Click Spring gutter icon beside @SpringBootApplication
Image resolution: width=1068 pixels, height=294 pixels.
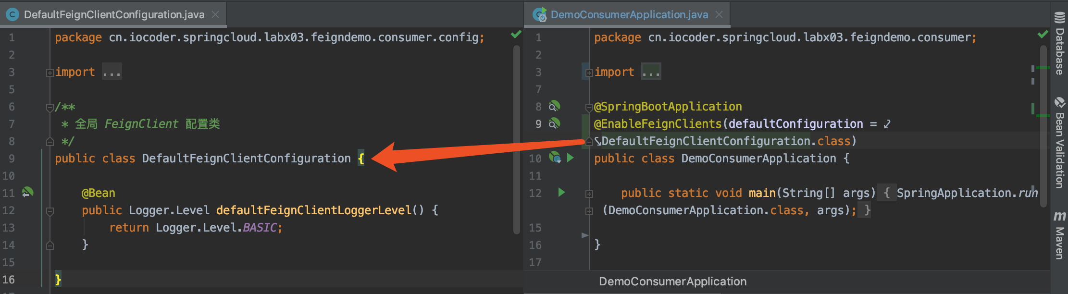(x=555, y=106)
